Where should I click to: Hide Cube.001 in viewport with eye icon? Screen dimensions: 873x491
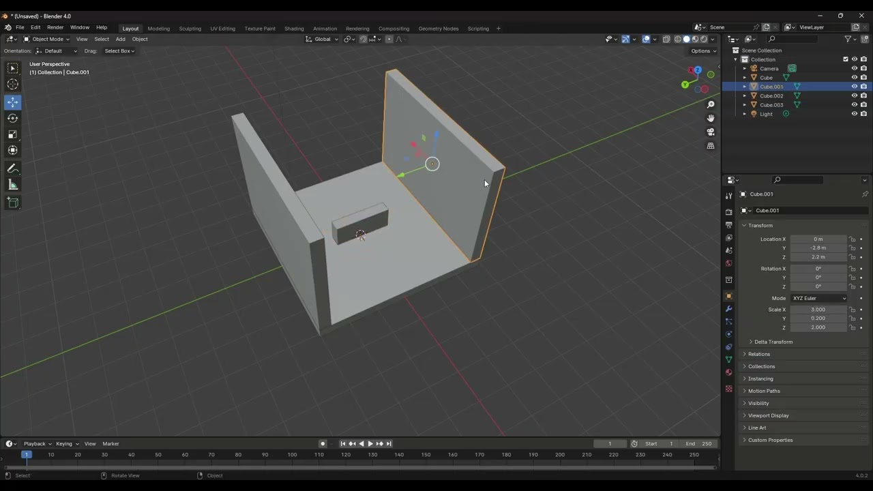coord(854,87)
